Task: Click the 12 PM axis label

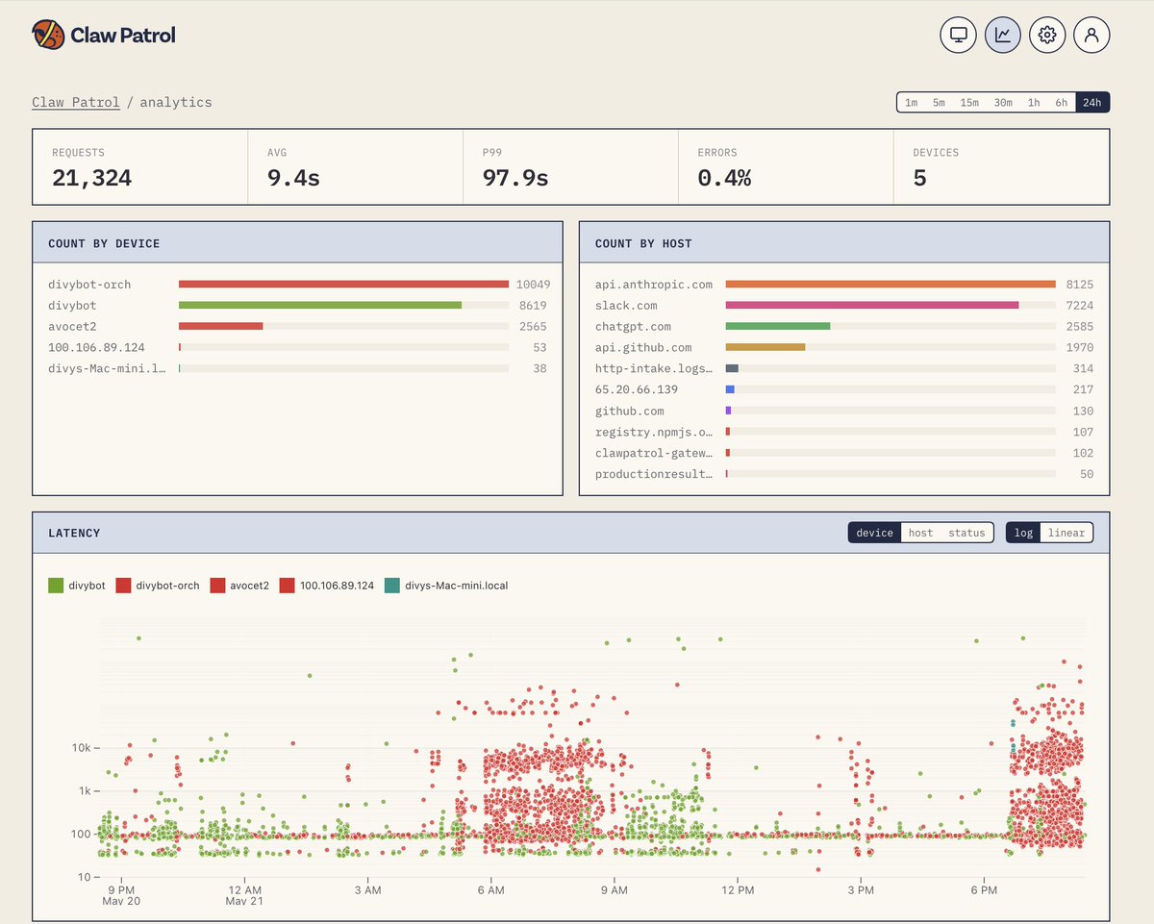Action: [x=738, y=890]
